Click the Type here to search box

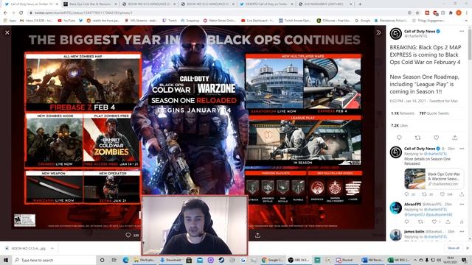coord(55,260)
